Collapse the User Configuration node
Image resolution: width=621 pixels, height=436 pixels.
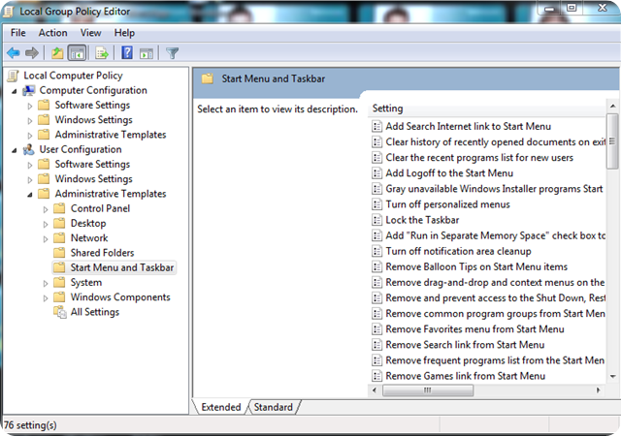15,150
